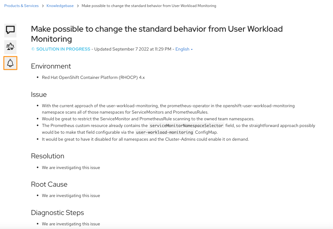Click the English language link
This screenshot has width=333, height=229.
(x=182, y=49)
